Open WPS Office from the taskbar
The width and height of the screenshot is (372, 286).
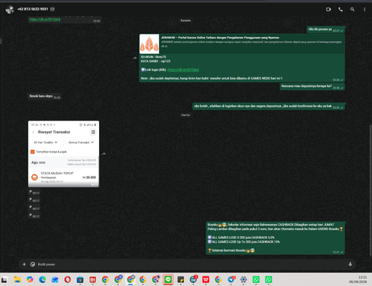[x=206, y=280]
